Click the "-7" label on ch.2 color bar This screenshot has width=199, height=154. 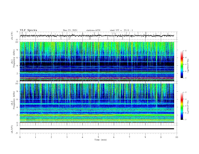click(x=185, y=120)
